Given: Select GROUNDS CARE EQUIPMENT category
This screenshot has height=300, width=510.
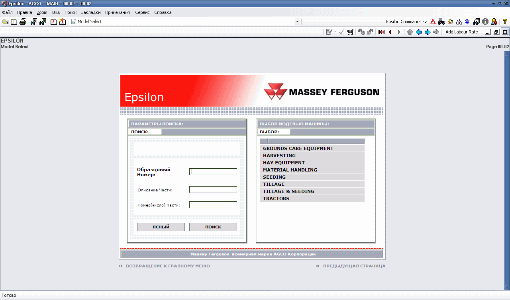Looking at the screenshot, I should (312, 148).
